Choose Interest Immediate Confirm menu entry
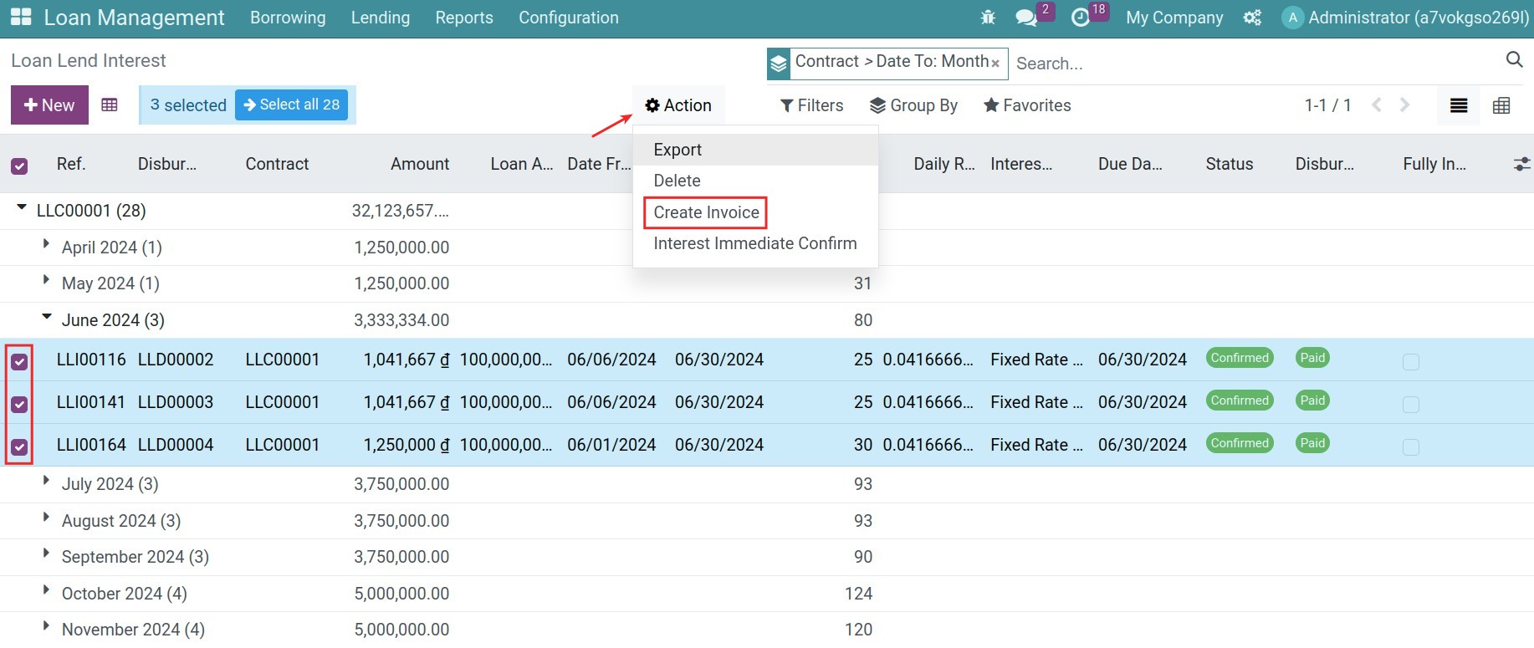Viewport: 1534px width, 648px height. click(755, 243)
